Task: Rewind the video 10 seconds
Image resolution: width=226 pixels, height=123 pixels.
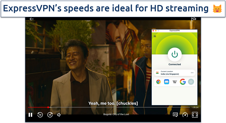Action: point(40,115)
